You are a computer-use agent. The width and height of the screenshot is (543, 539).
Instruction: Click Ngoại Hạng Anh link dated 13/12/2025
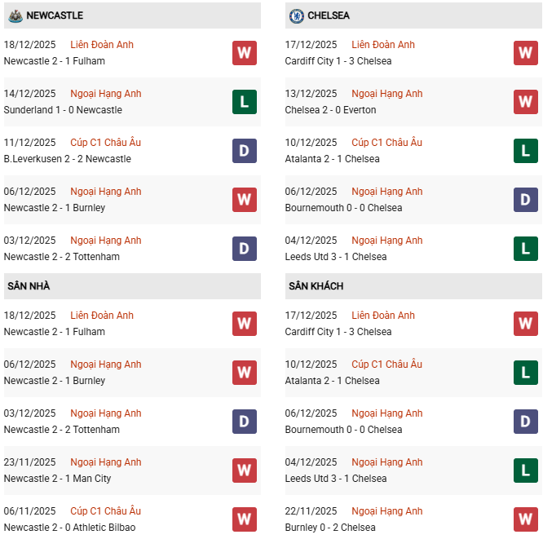[x=386, y=94]
